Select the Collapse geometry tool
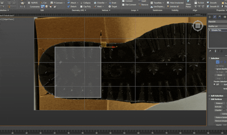Image resolution: width=227 pixels, height=135 pixels. coord(85,3)
